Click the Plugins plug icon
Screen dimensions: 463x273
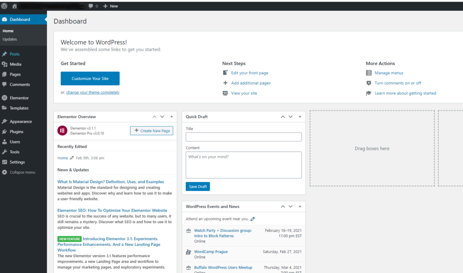(5, 131)
